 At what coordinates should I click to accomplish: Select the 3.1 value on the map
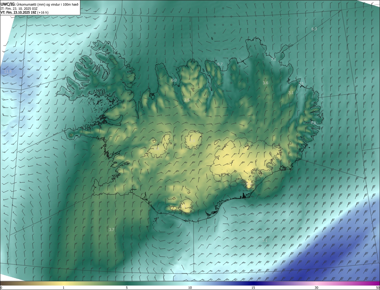[x=291, y=93]
